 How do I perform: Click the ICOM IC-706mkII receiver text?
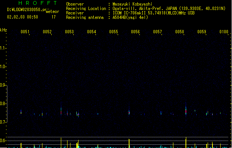click(x=153, y=13)
